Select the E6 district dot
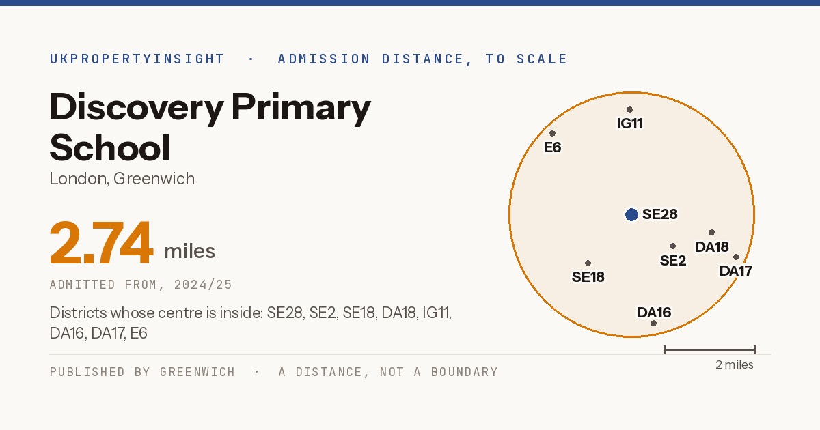 [552, 133]
